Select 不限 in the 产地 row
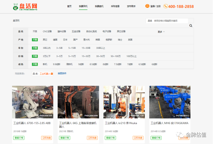Screen dimensions: 213x144 tap(35, 40)
